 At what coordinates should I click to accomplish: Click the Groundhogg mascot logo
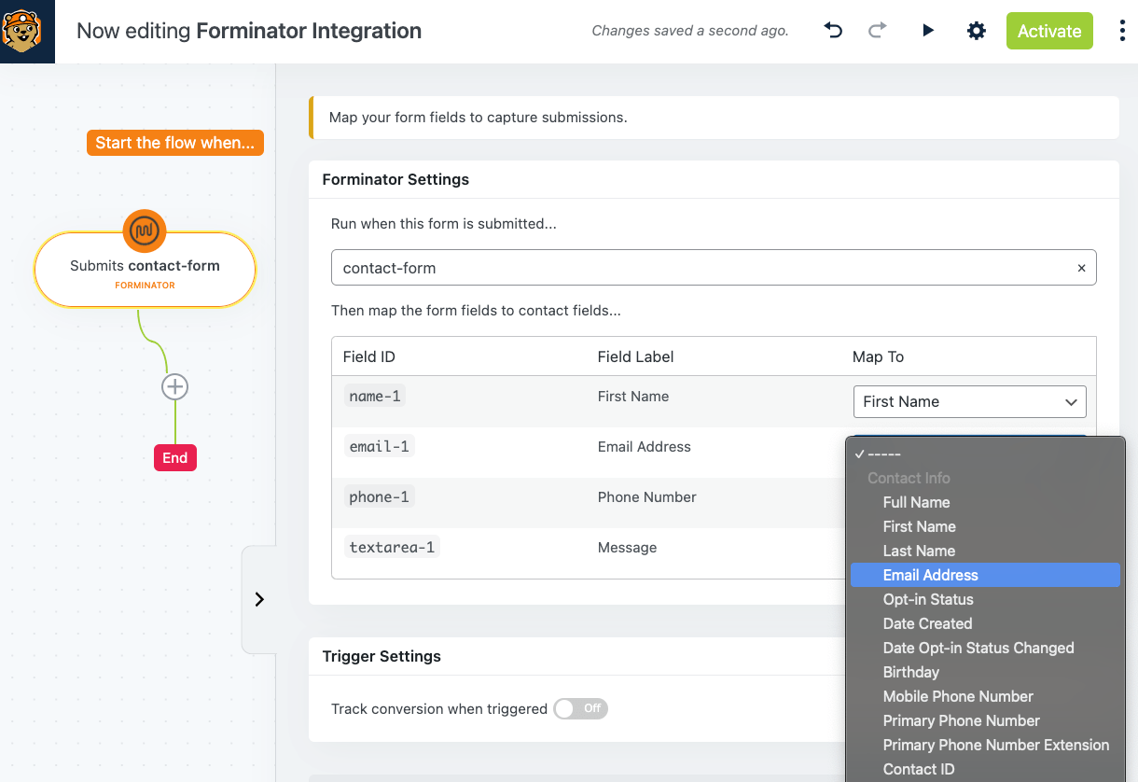tap(27, 31)
